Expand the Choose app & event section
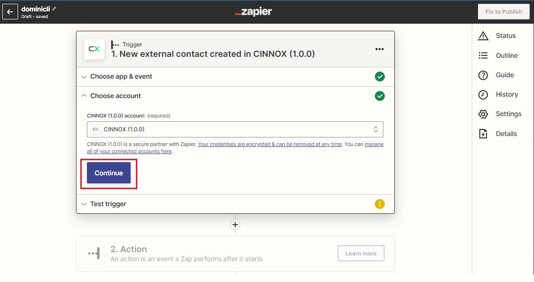Image resolution: width=534 pixels, height=282 pixels. [x=235, y=77]
